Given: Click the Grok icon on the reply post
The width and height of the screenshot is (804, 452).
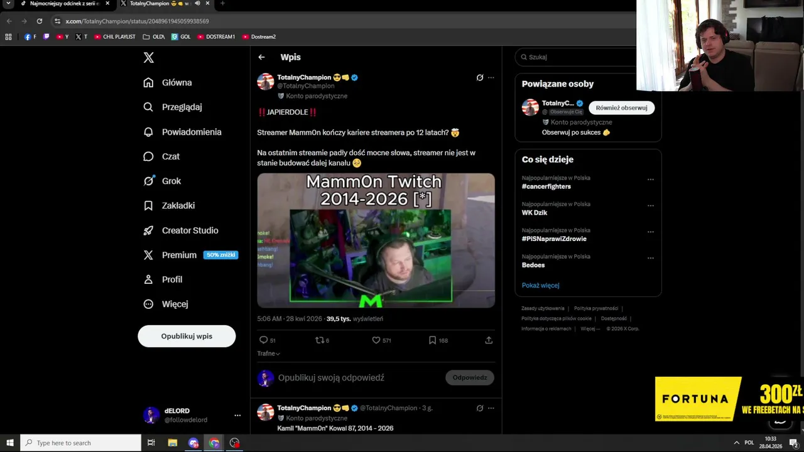Looking at the screenshot, I should (x=480, y=408).
